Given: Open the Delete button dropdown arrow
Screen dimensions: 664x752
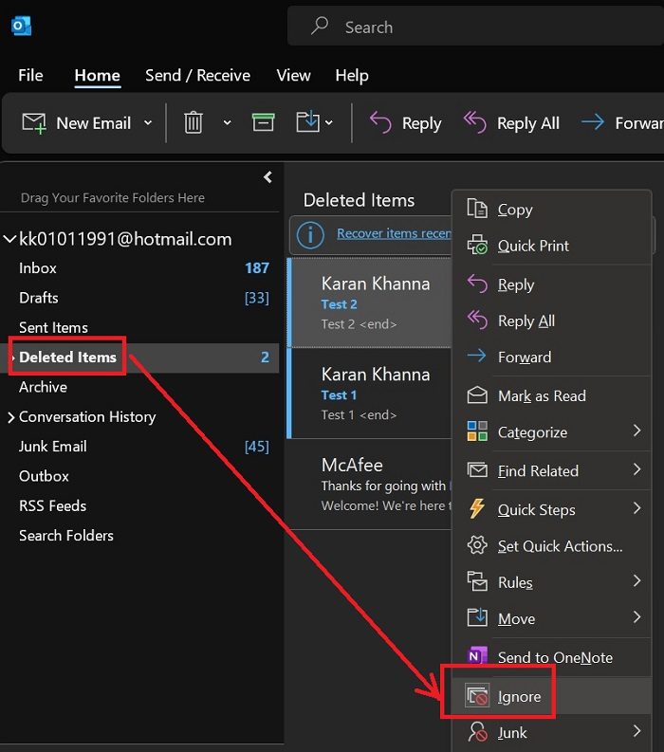Looking at the screenshot, I should click(x=227, y=123).
